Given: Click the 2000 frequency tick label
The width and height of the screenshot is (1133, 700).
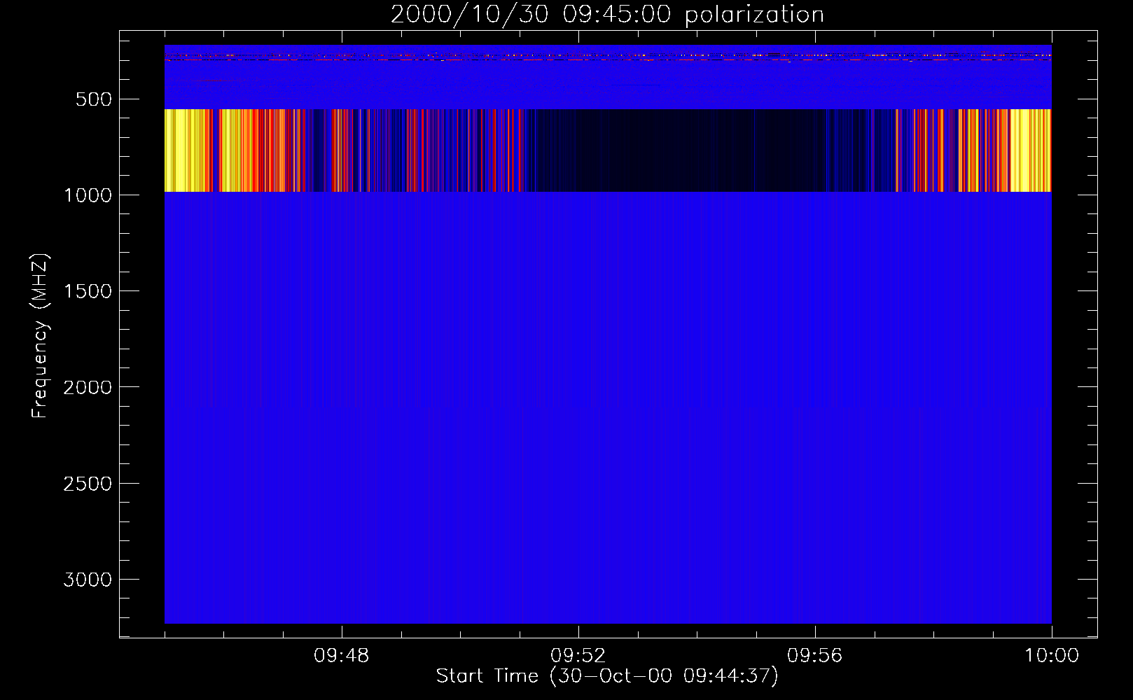Looking at the screenshot, I should point(88,387).
